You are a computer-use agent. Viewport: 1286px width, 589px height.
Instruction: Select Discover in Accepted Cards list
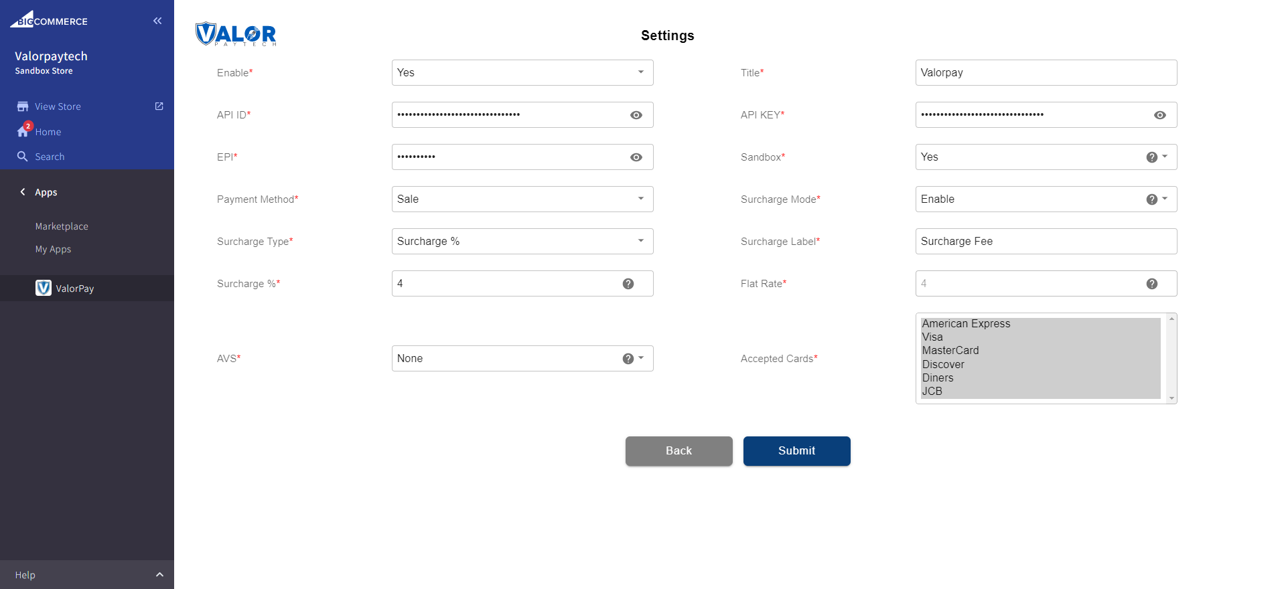pos(1041,365)
